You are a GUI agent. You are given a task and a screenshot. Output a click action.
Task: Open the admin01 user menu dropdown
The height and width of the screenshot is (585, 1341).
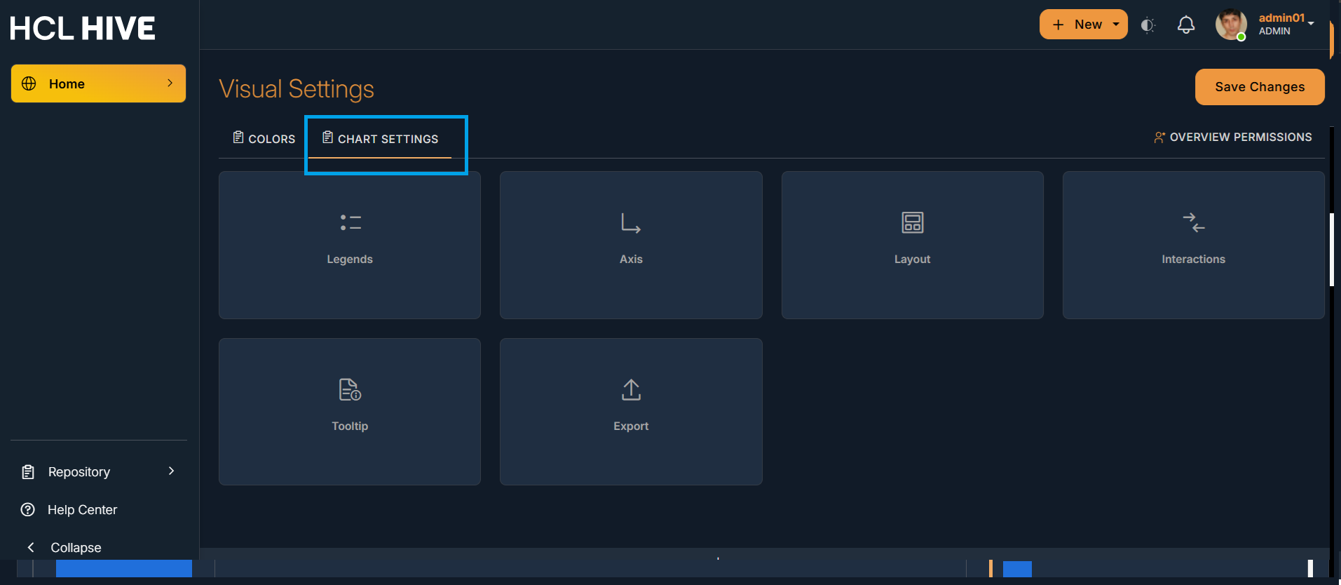click(x=1310, y=24)
